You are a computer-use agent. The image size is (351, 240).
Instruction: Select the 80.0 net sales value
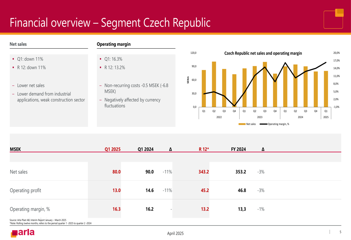click(x=117, y=172)
